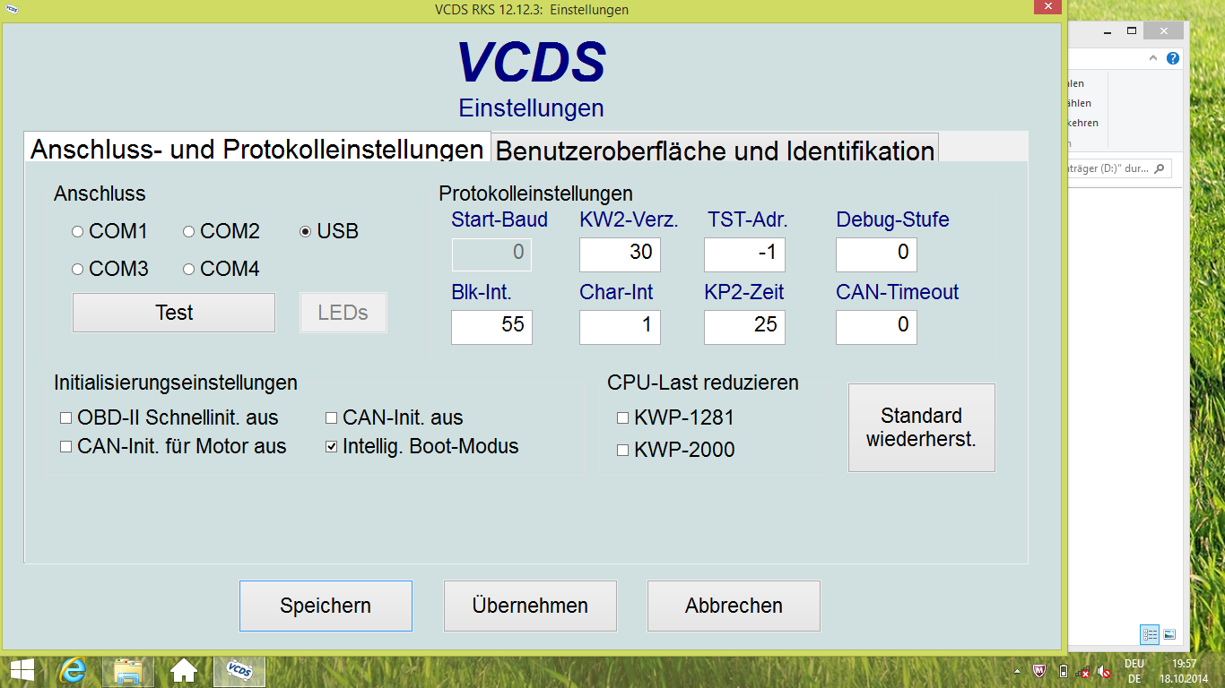
Task: Click the muted volume tray icon
Action: (1105, 670)
